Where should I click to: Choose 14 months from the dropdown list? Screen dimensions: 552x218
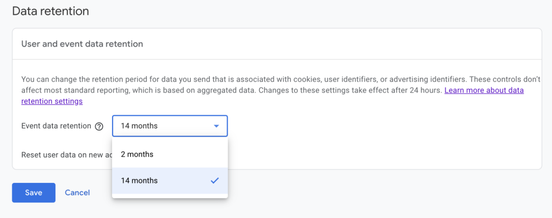pos(140,181)
